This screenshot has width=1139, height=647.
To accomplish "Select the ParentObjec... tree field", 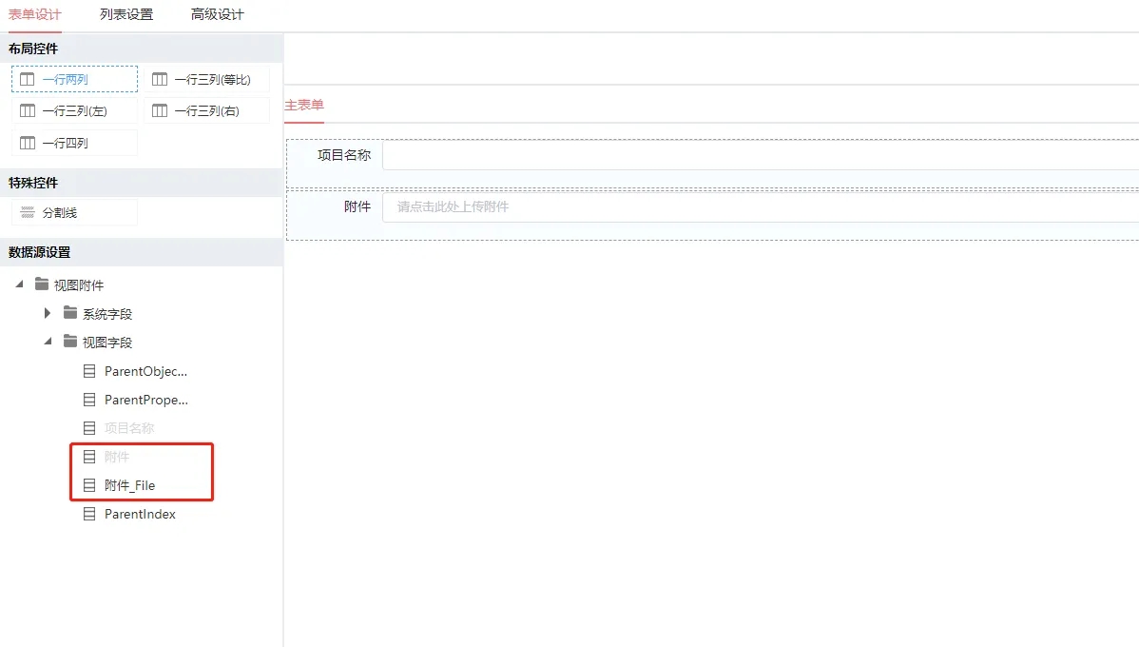I will [145, 371].
